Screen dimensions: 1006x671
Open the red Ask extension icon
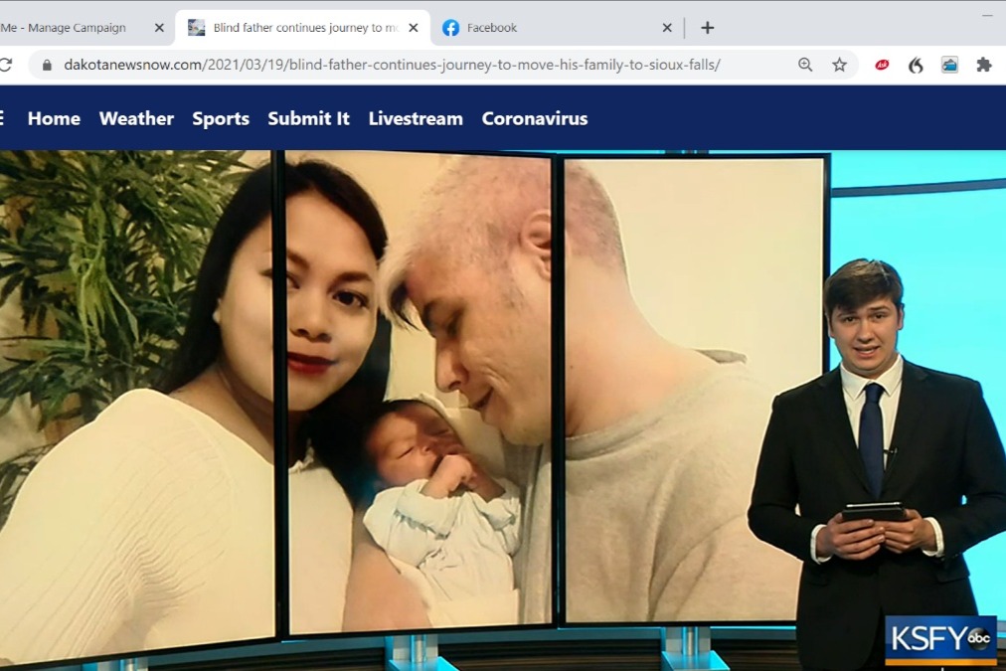(882, 65)
